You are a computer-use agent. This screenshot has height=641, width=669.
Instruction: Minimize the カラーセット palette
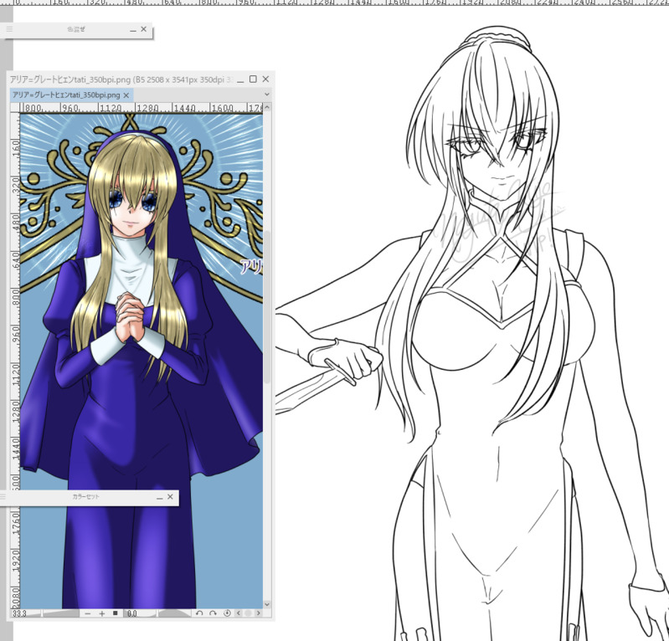[160, 497]
